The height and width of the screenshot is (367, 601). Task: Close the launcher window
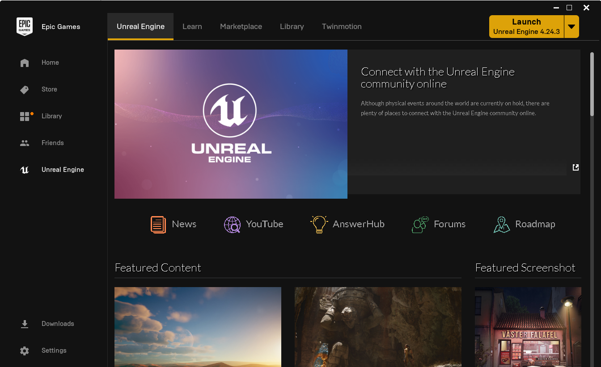(586, 8)
